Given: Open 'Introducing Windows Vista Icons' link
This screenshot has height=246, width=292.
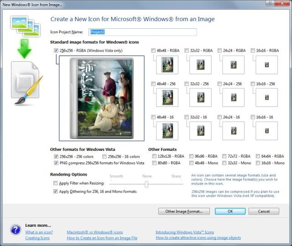Looking at the screenshot, I should [x=185, y=232].
